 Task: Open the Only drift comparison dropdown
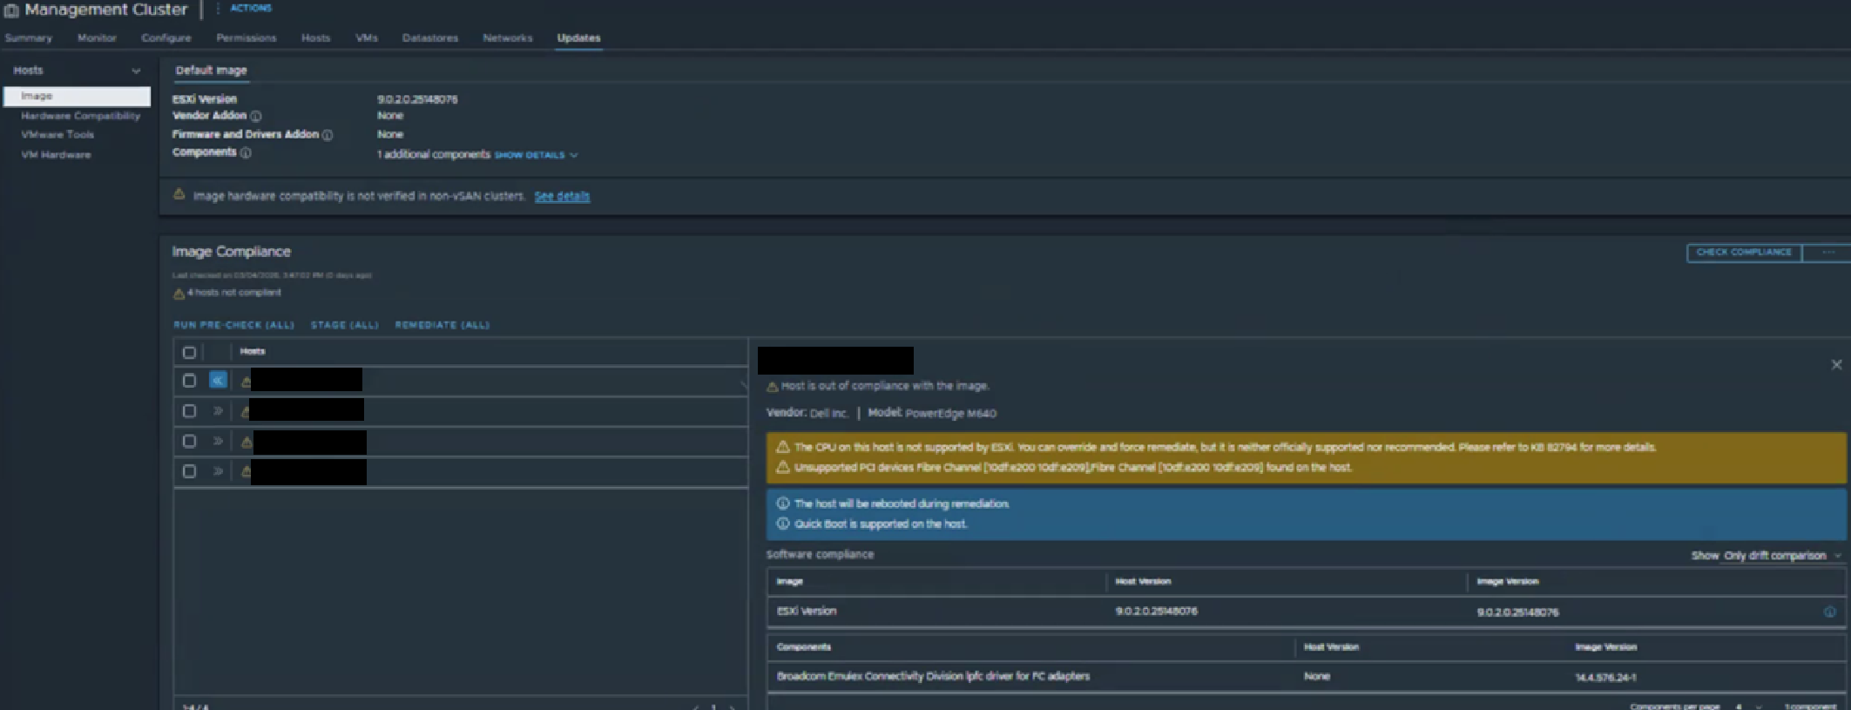point(1781,556)
